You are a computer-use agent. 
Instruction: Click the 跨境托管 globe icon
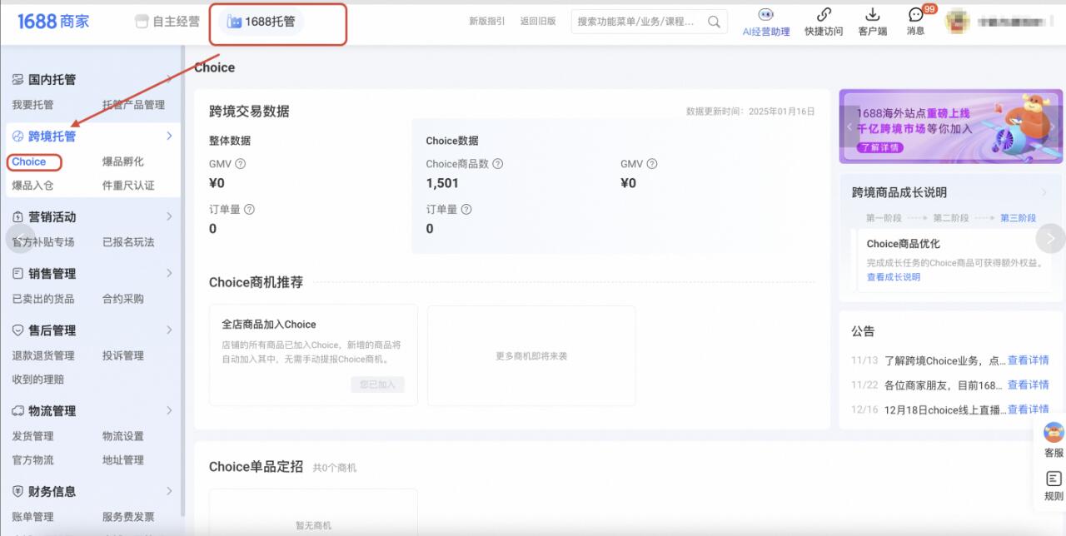tap(17, 136)
